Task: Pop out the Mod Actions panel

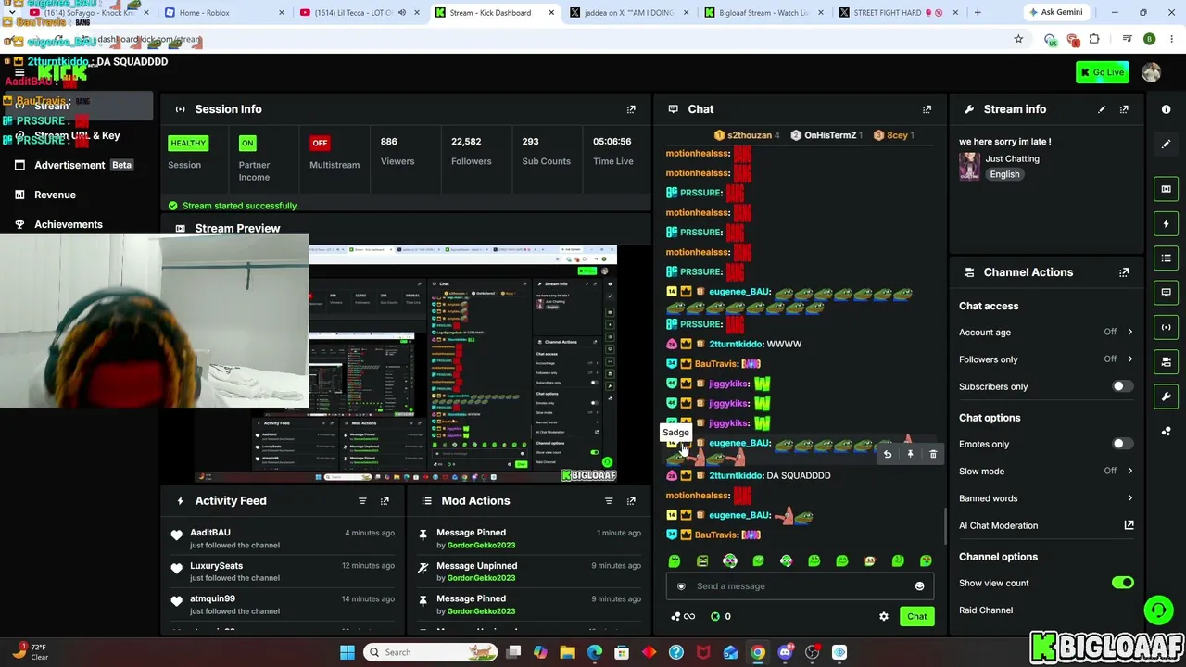Action: [631, 501]
